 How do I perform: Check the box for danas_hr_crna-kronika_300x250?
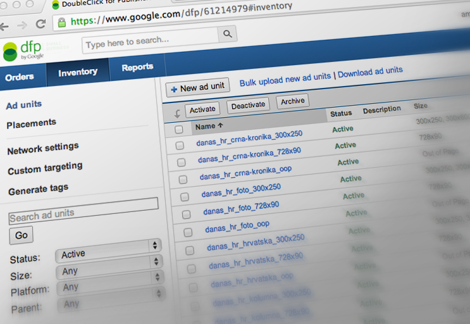pyautogui.click(x=180, y=145)
